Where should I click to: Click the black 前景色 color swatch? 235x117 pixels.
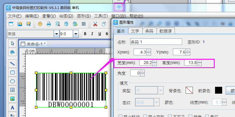pos(218,90)
